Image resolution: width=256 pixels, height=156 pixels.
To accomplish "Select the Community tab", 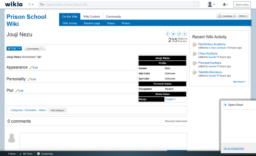I will click(x=114, y=16).
